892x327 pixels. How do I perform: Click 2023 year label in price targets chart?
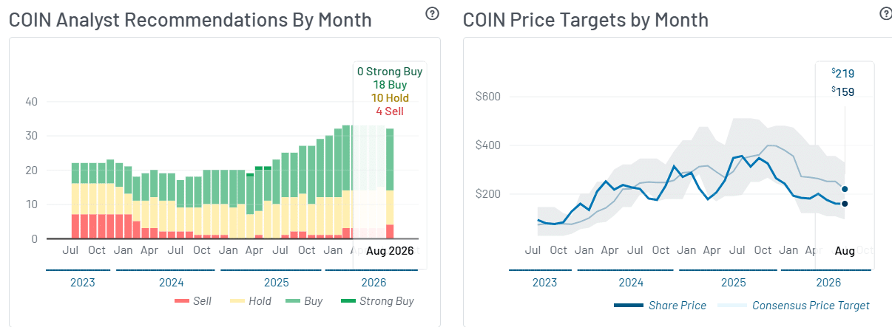pyautogui.click(x=544, y=283)
